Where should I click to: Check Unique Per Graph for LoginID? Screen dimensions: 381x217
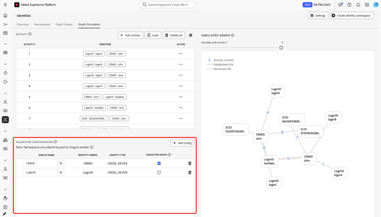coord(159,172)
